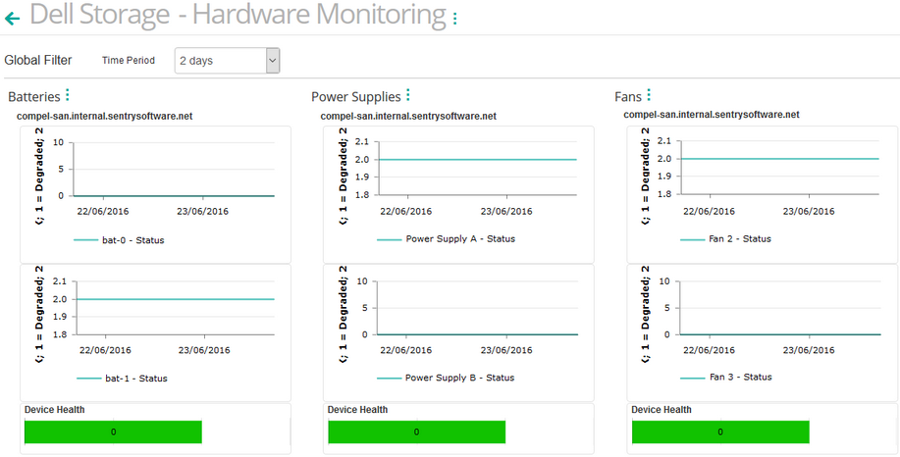Open the Power Supplies panel options menu

[408, 94]
